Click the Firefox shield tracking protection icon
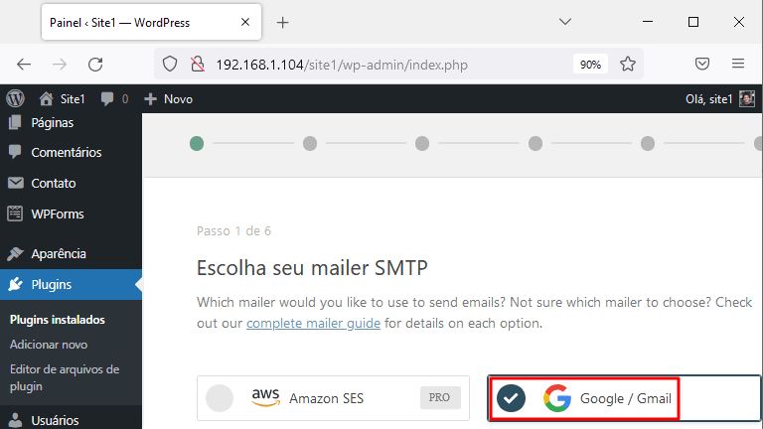763x429 pixels. point(170,64)
